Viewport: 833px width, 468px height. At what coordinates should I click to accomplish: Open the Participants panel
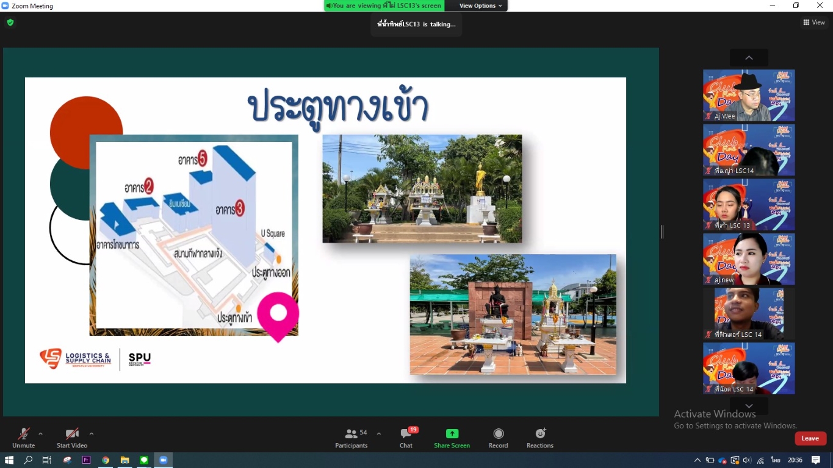pos(352,438)
